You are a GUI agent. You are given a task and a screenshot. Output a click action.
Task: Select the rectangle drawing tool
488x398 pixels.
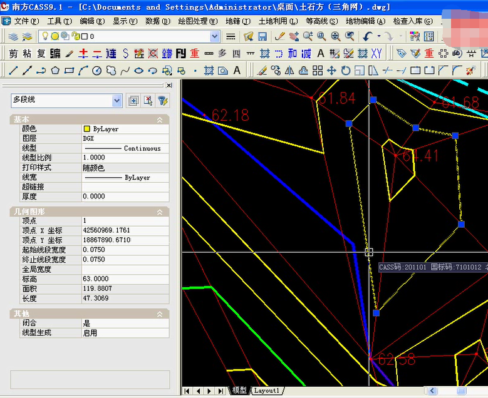[x=69, y=71]
